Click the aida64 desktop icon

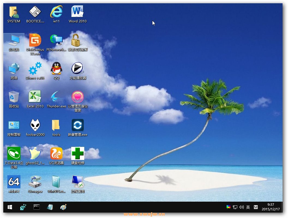point(14,184)
